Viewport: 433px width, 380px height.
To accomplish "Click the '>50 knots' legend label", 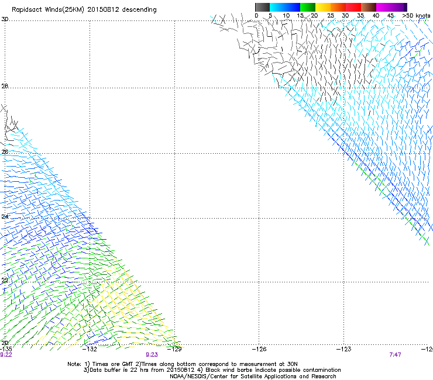I will coord(416,15).
